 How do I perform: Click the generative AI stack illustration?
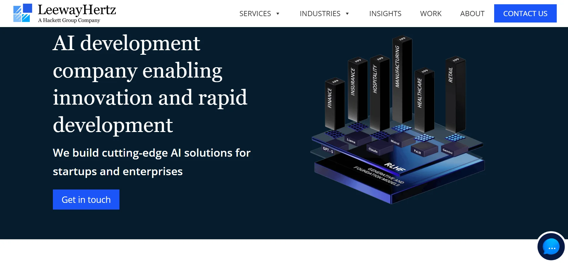(397, 119)
